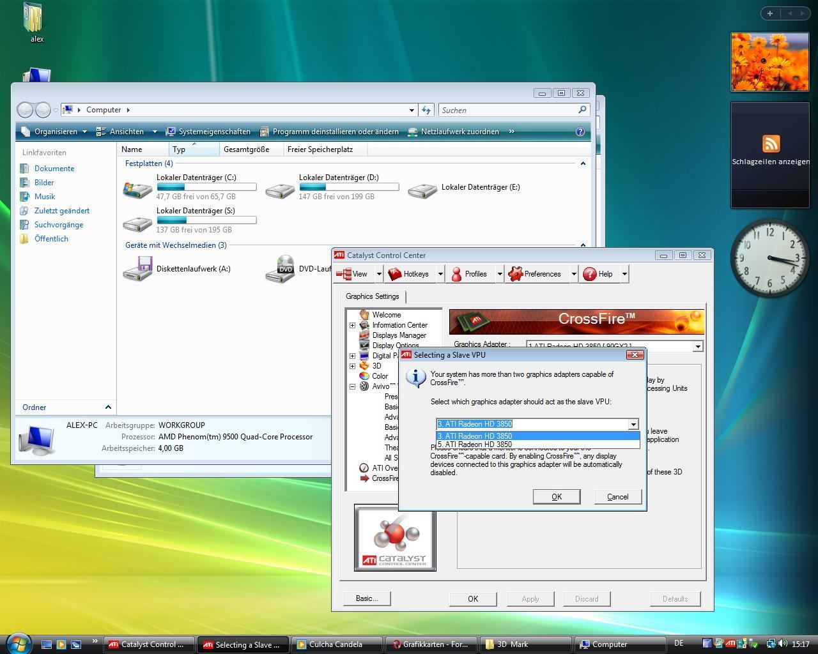818x654 pixels.
Task: Click the Basic... button in Catalyst
Action: tap(367, 598)
